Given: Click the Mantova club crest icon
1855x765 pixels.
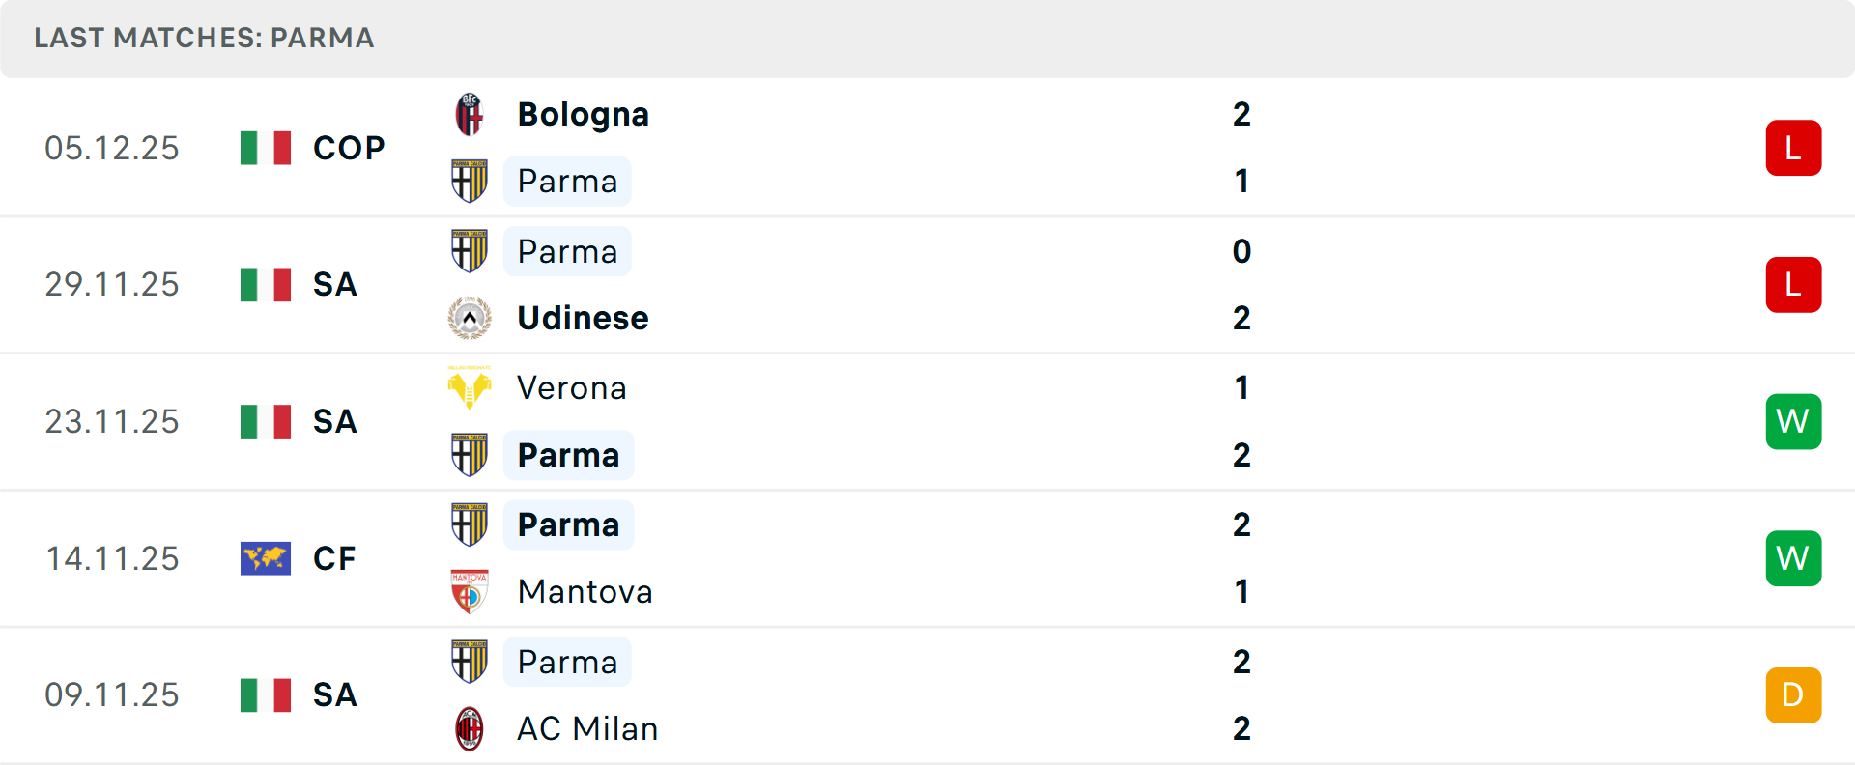Looking at the screenshot, I should click(470, 591).
